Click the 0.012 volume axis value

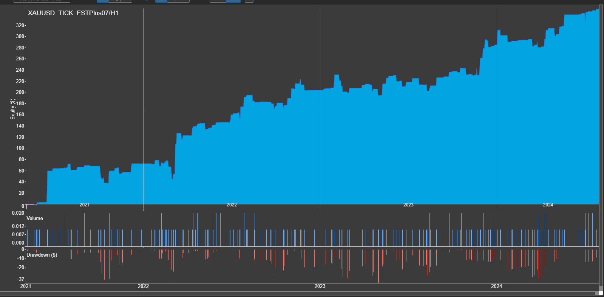point(18,226)
